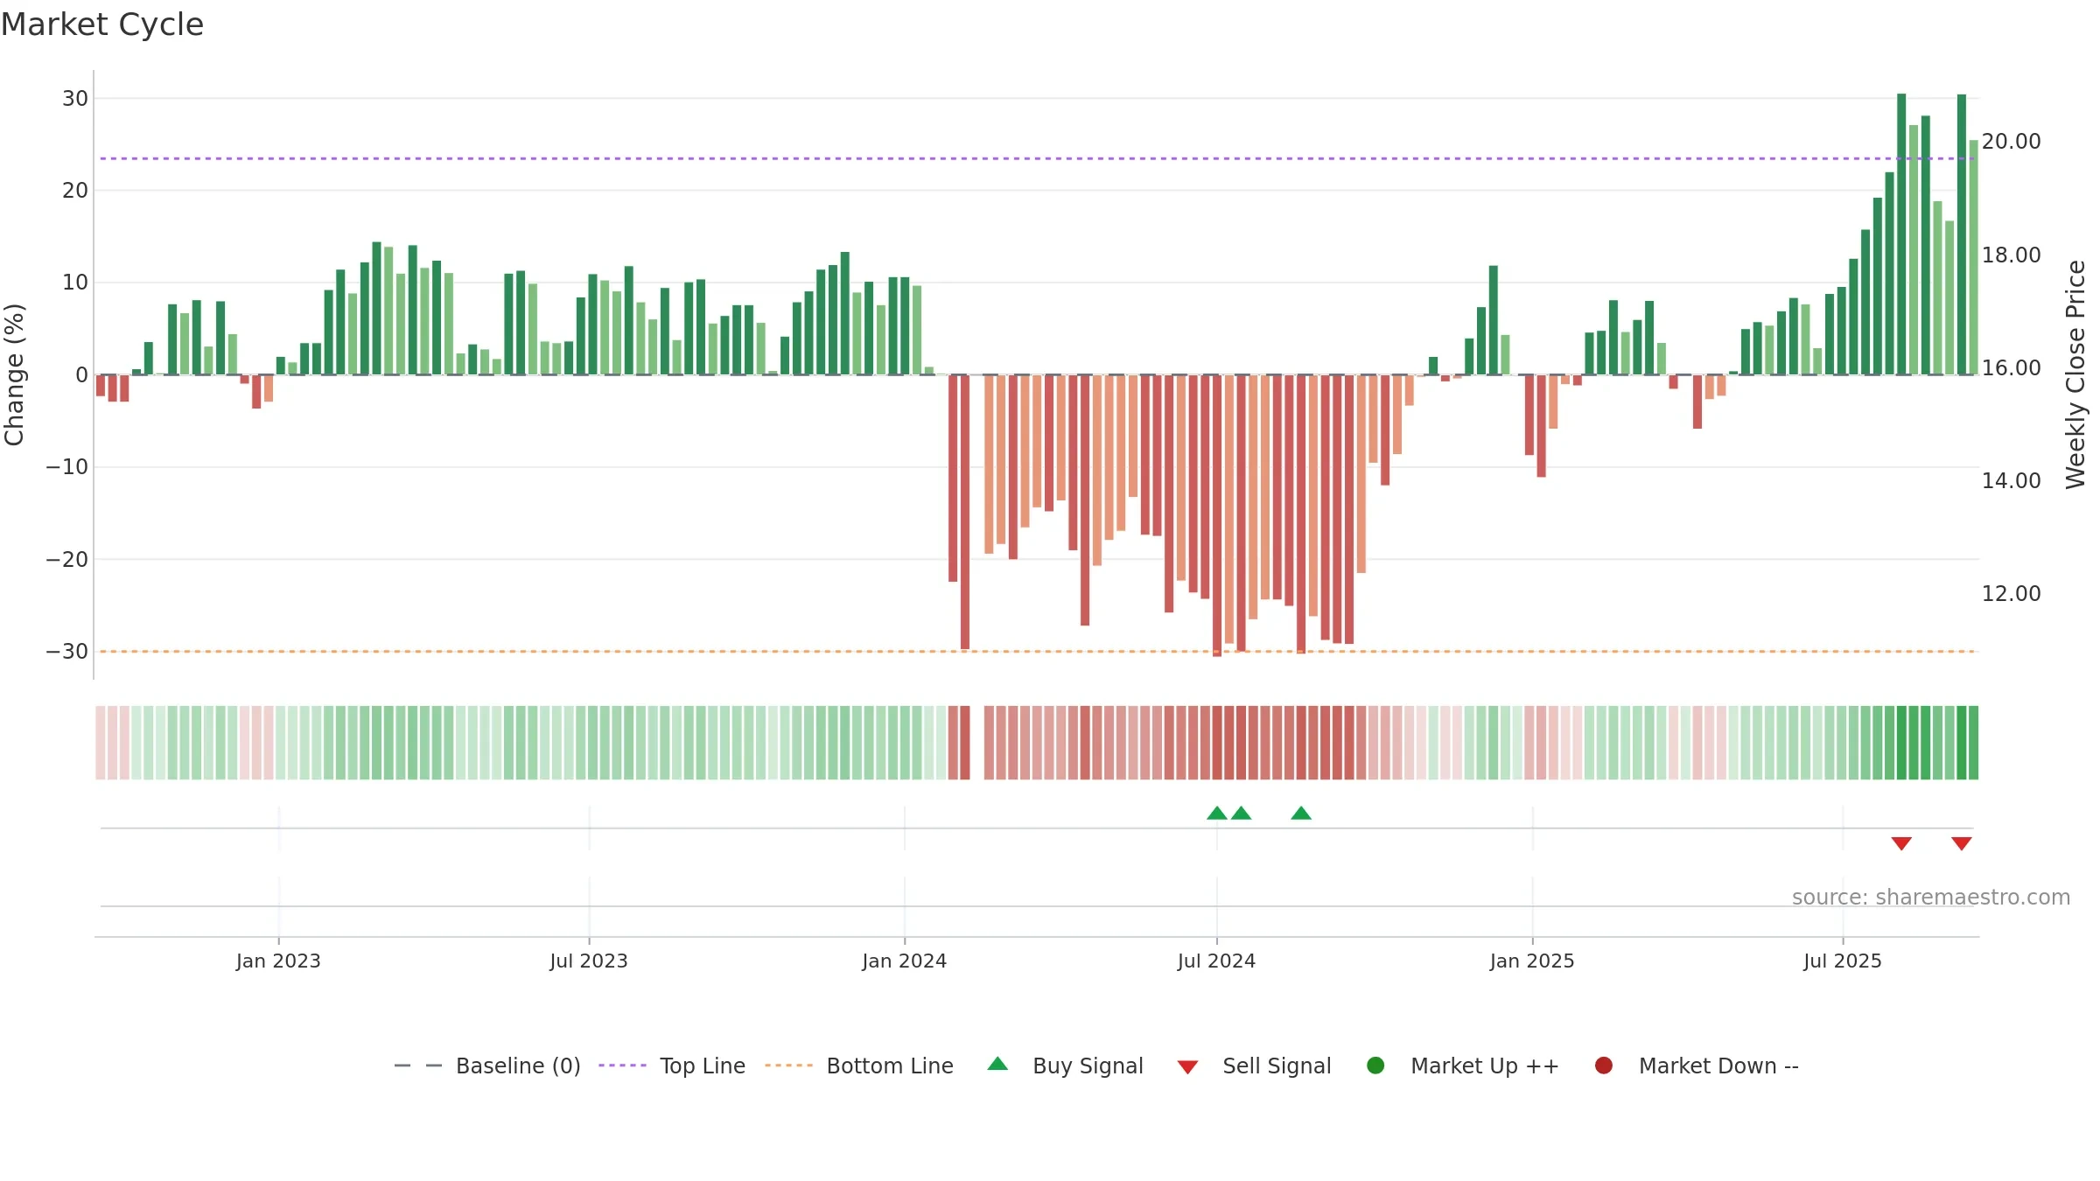Click the 30 tick on Change axis
The height and width of the screenshot is (1181, 2100).
coord(75,98)
